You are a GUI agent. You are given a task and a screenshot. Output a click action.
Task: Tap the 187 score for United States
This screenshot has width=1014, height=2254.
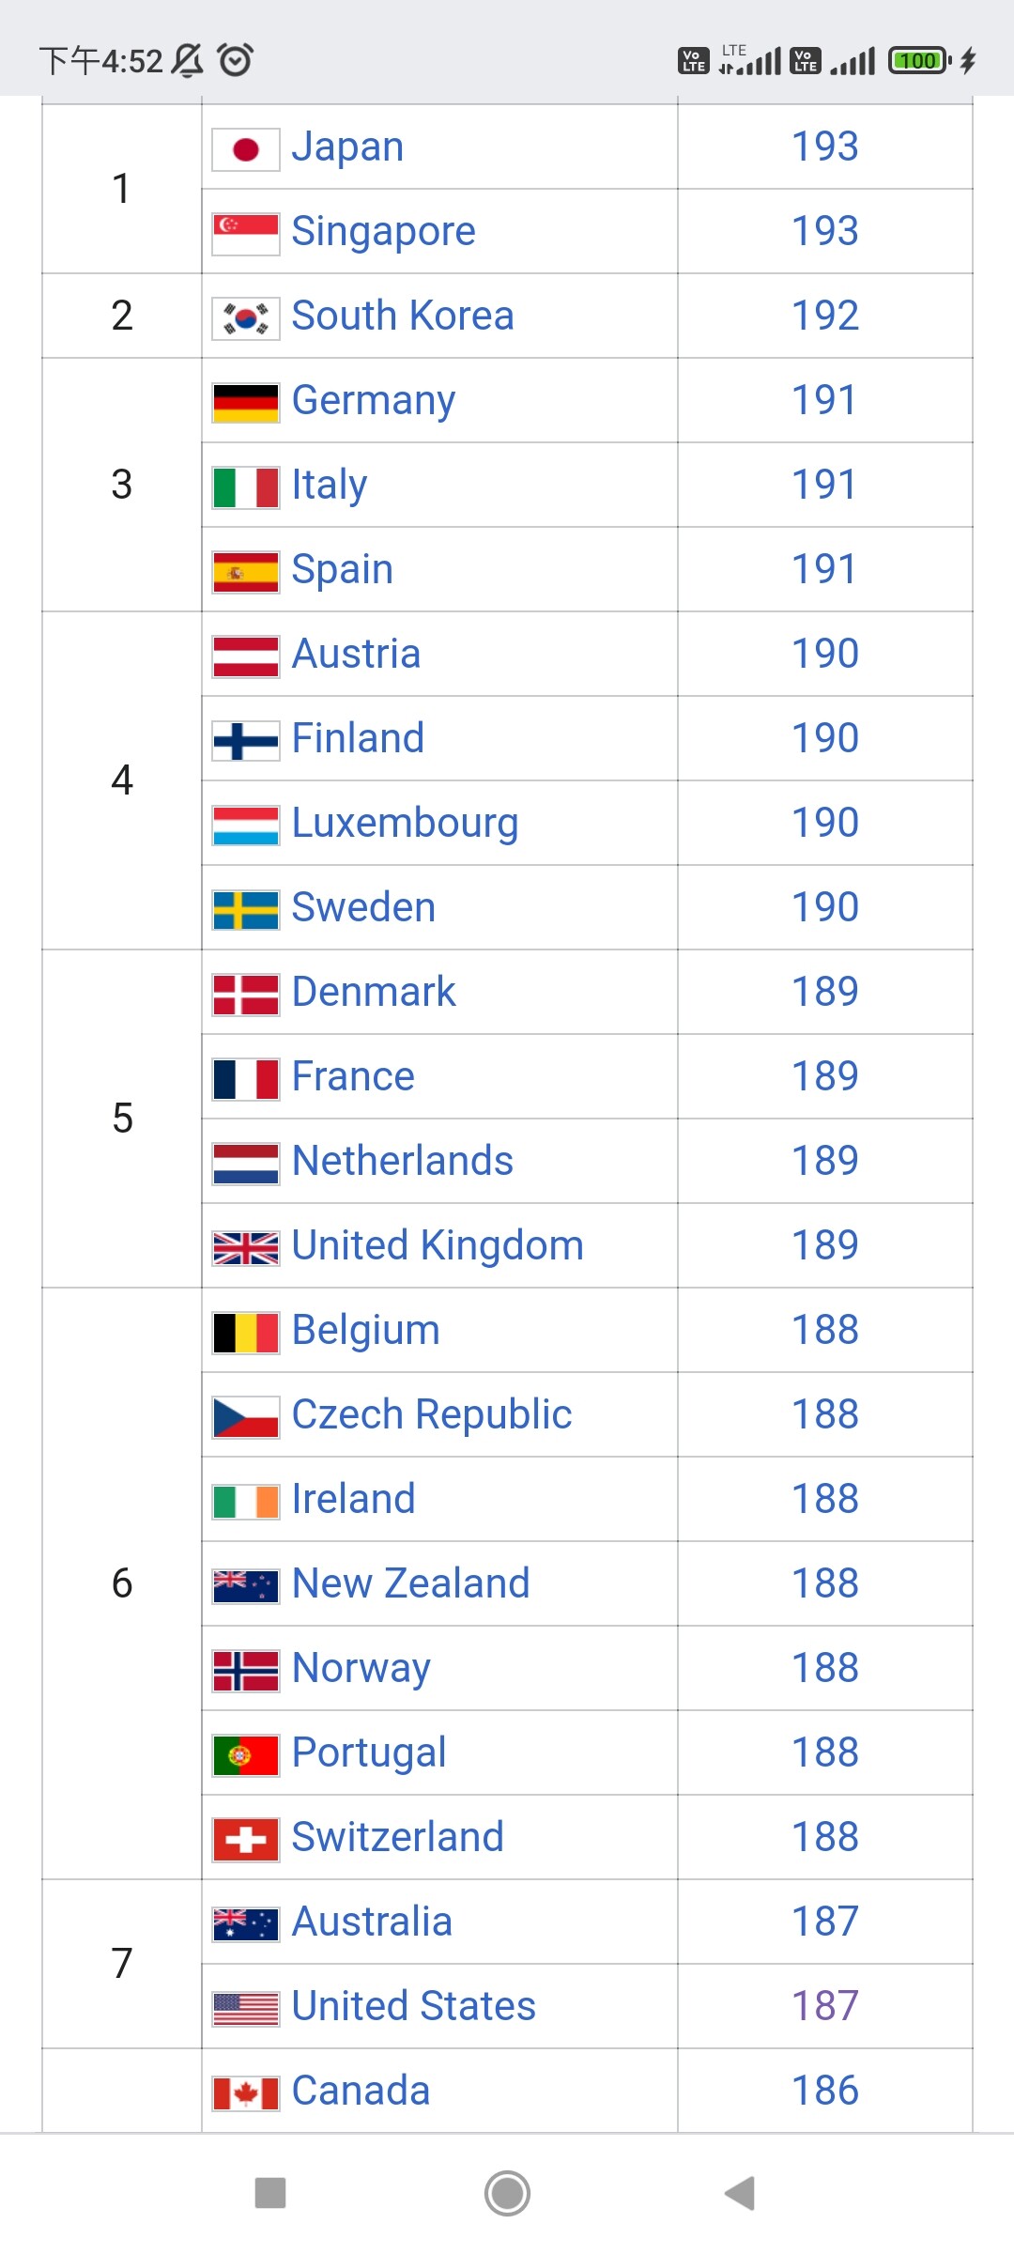pyautogui.click(x=824, y=2006)
